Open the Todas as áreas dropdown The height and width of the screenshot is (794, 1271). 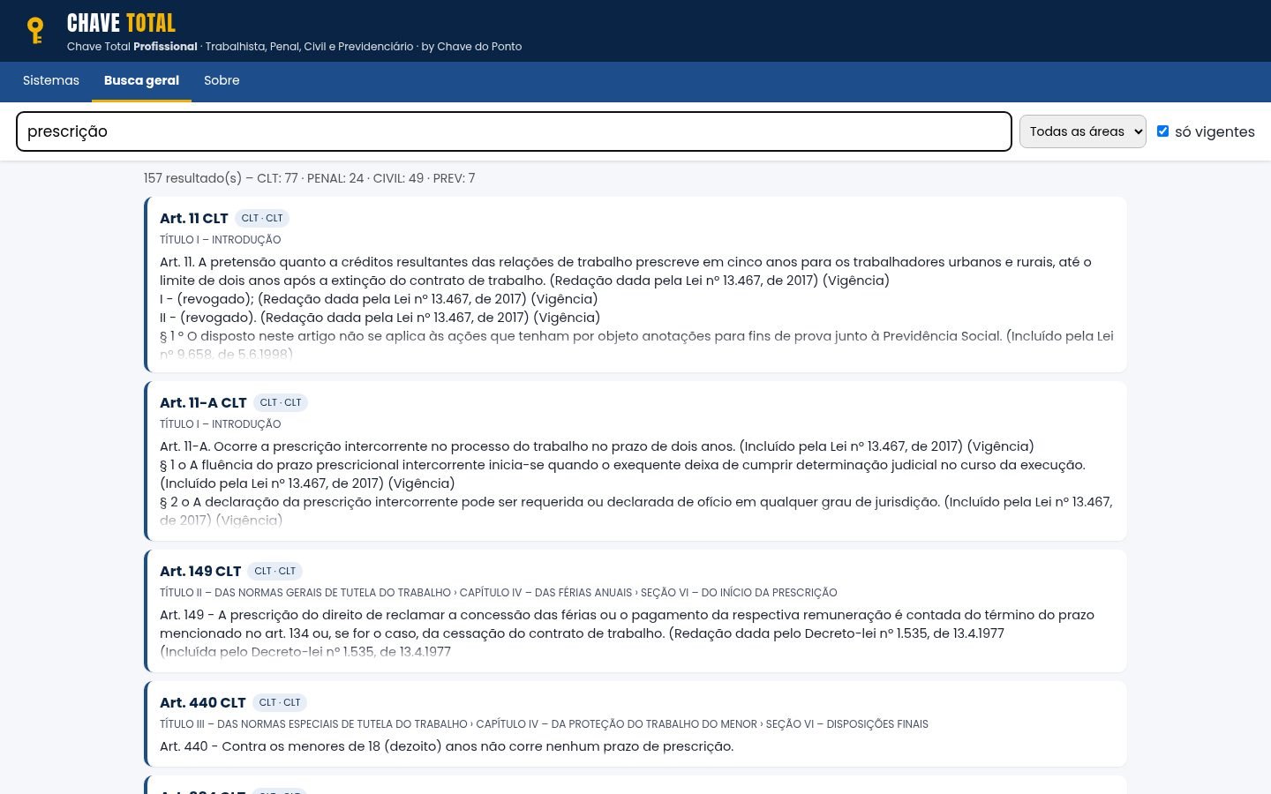point(1082,131)
